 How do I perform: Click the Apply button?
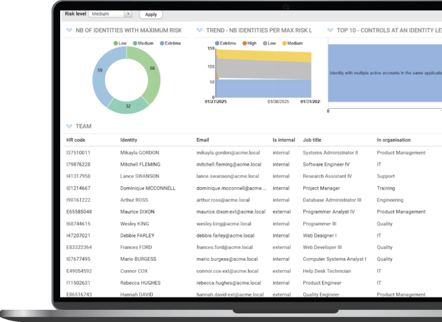click(x=151, y=14)
